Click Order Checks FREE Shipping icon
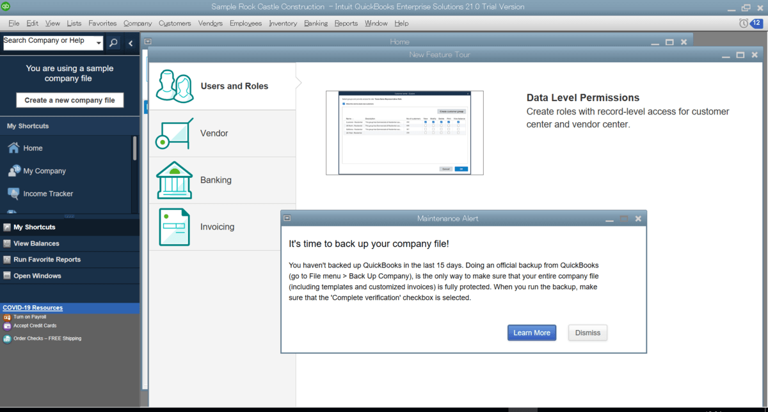This screenshot has width=768, height=412. 7,338
